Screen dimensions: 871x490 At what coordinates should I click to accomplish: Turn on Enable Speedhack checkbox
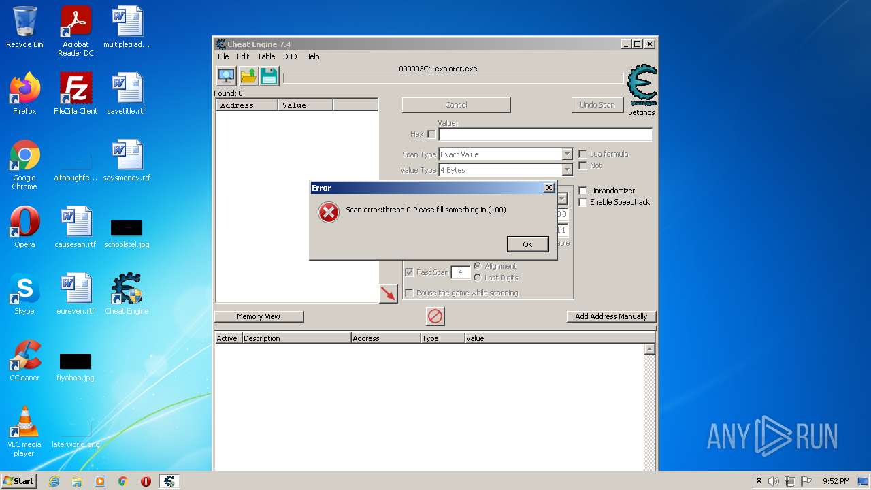click(582, 202)
